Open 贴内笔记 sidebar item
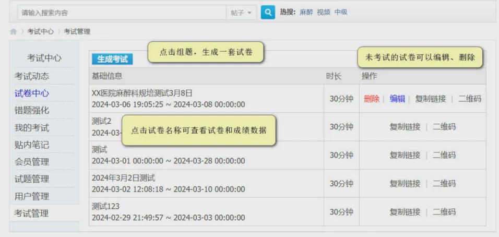499x237 pixels. coord(32,145)
